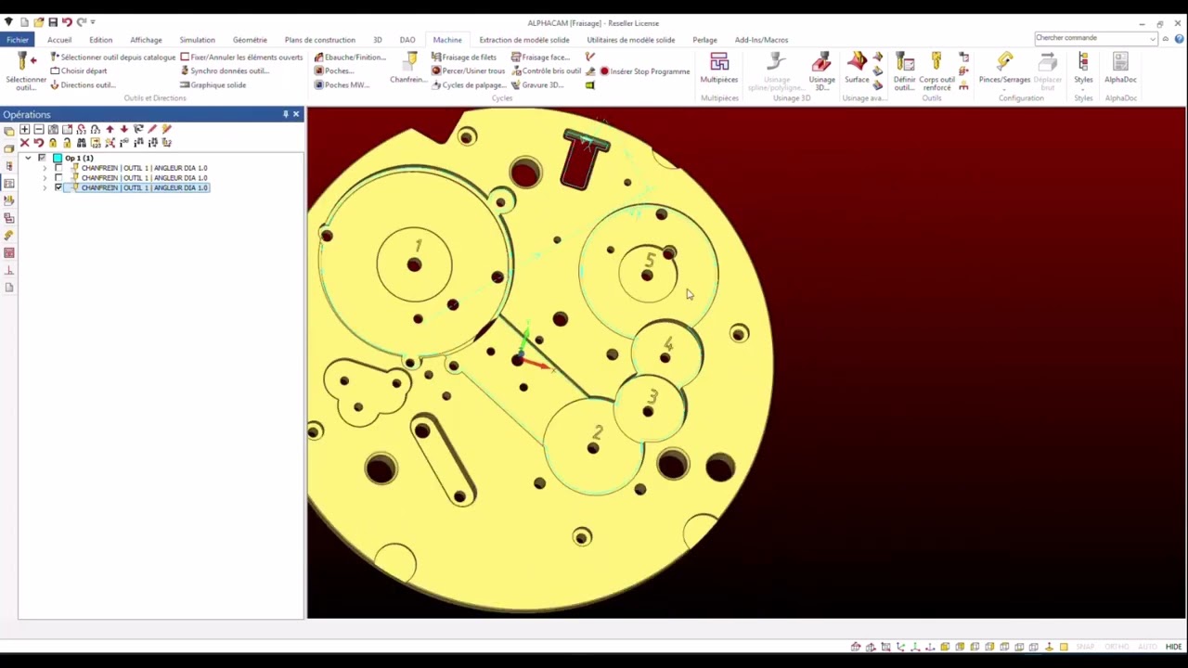Click the red pencil edit icon
Viewport: 1188px width, 668px height.
point(152,129)
